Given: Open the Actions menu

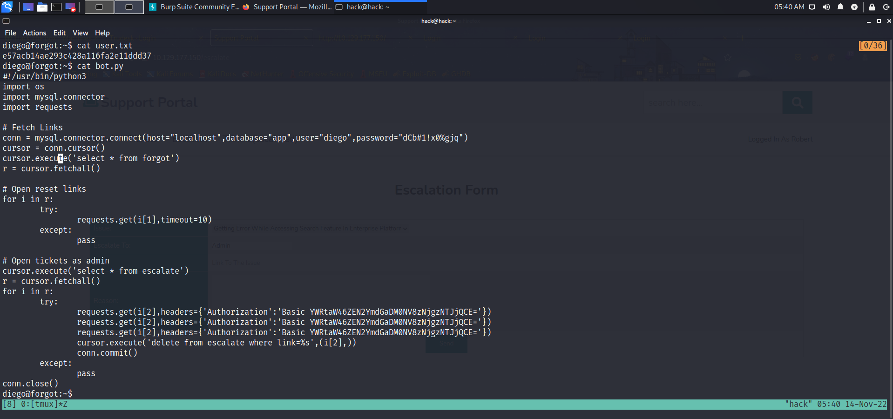Looking at the screenshot, I should click(x=34, y=33).
